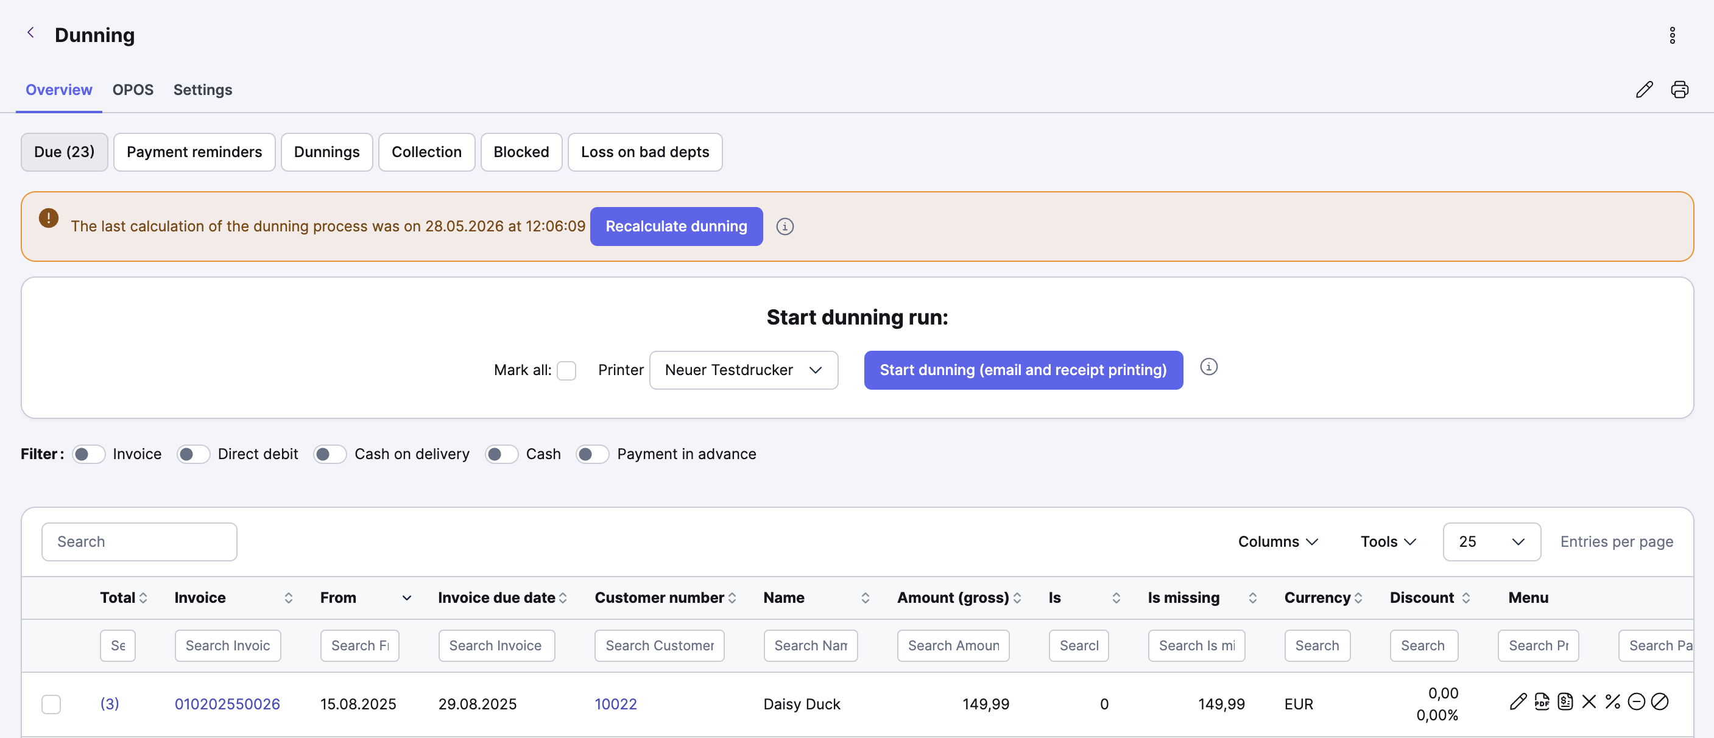The image size is (1714, 738).
Task: Sort by Customer number
Action: (732, 598)
